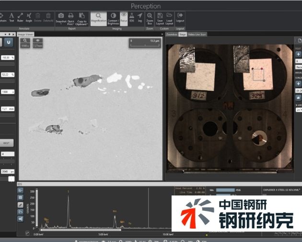Image resolution: width=302 pixels, height=242 pixels.
Task: Click the new document icon at right edge
Action: click(x=300, y=40)
